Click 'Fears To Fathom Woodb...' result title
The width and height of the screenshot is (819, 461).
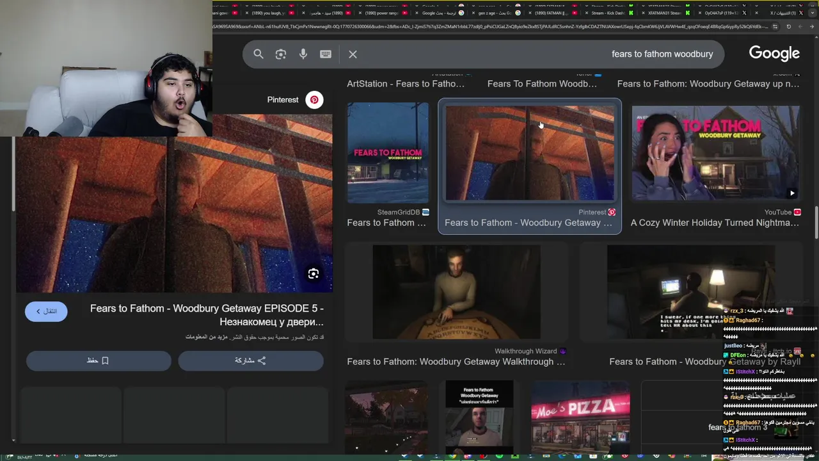coord(542,84)
